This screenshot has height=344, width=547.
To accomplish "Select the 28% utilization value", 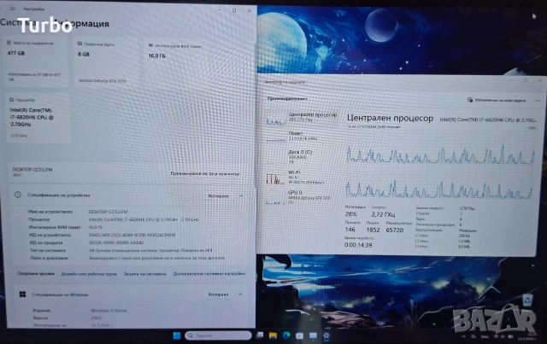I will click(351, 214).
